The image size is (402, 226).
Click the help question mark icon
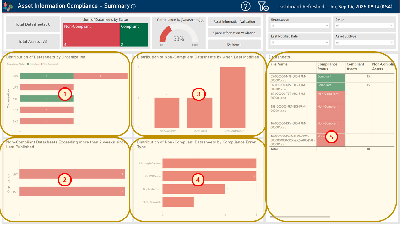246,6
